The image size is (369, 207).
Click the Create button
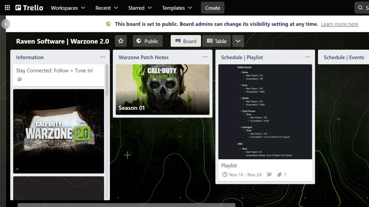point(212,8)
